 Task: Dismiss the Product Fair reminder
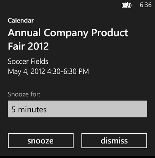coord(114,141)
